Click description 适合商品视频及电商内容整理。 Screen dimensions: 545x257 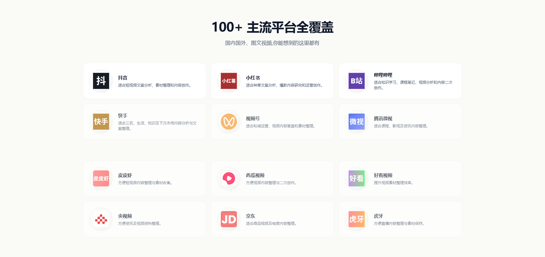tap(272, 223)
